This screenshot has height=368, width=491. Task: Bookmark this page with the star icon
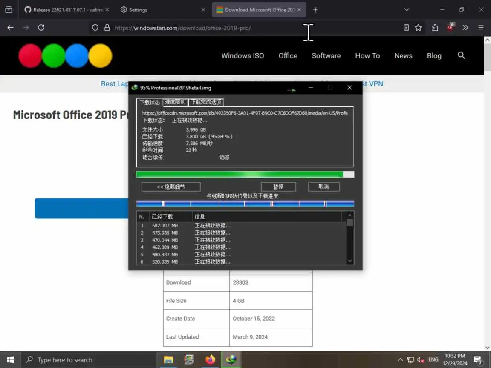pyautogui.click(x=419, y=28)
